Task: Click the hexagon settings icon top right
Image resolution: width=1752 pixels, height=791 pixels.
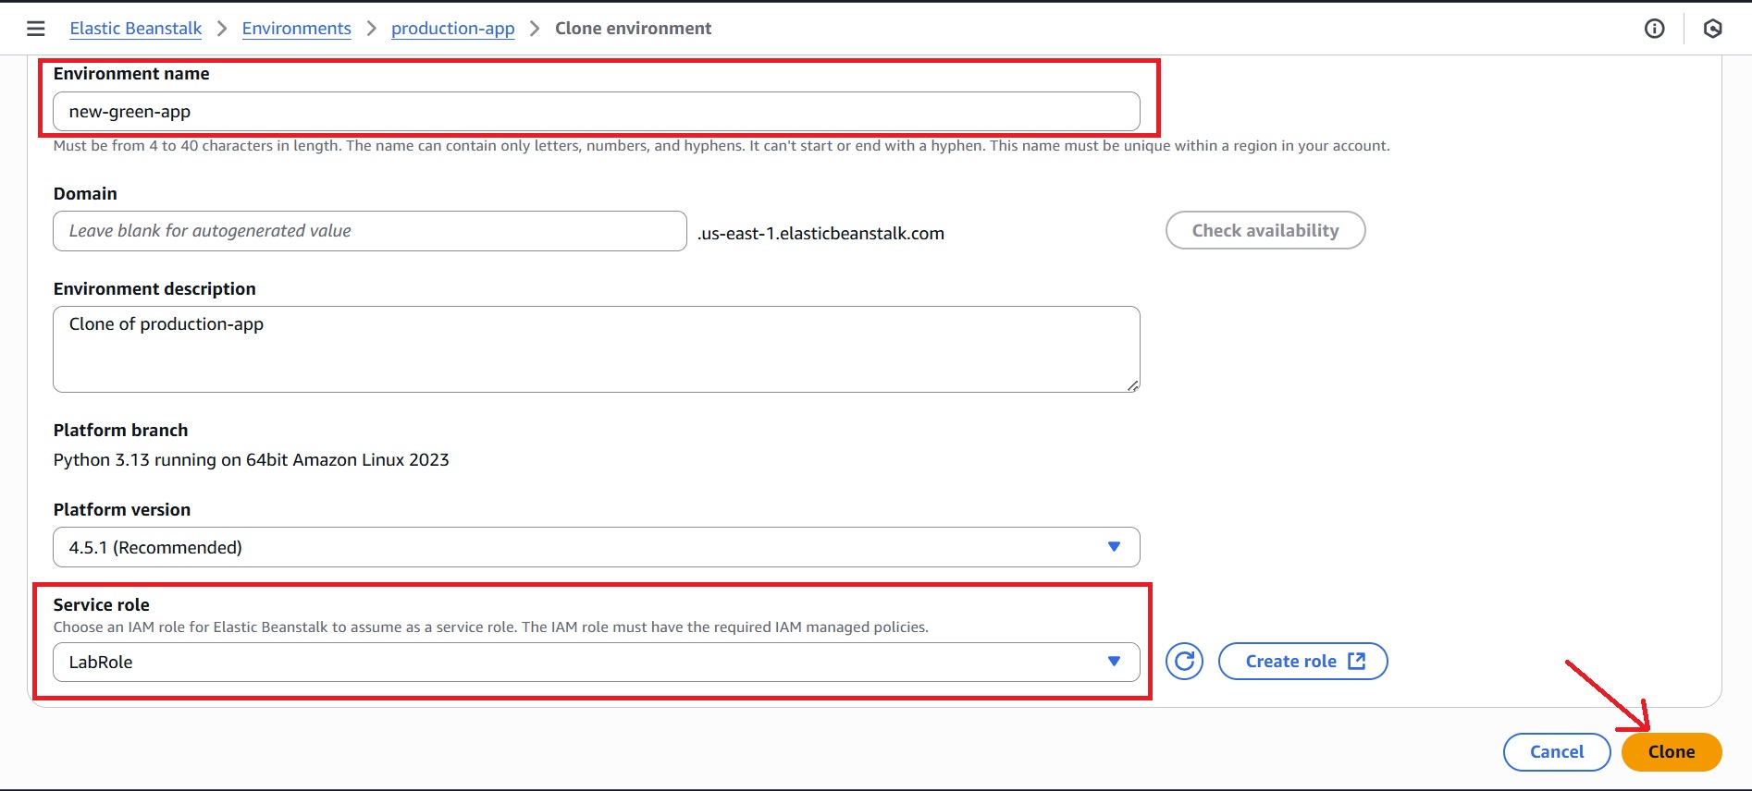Action: click(1712, 29)
